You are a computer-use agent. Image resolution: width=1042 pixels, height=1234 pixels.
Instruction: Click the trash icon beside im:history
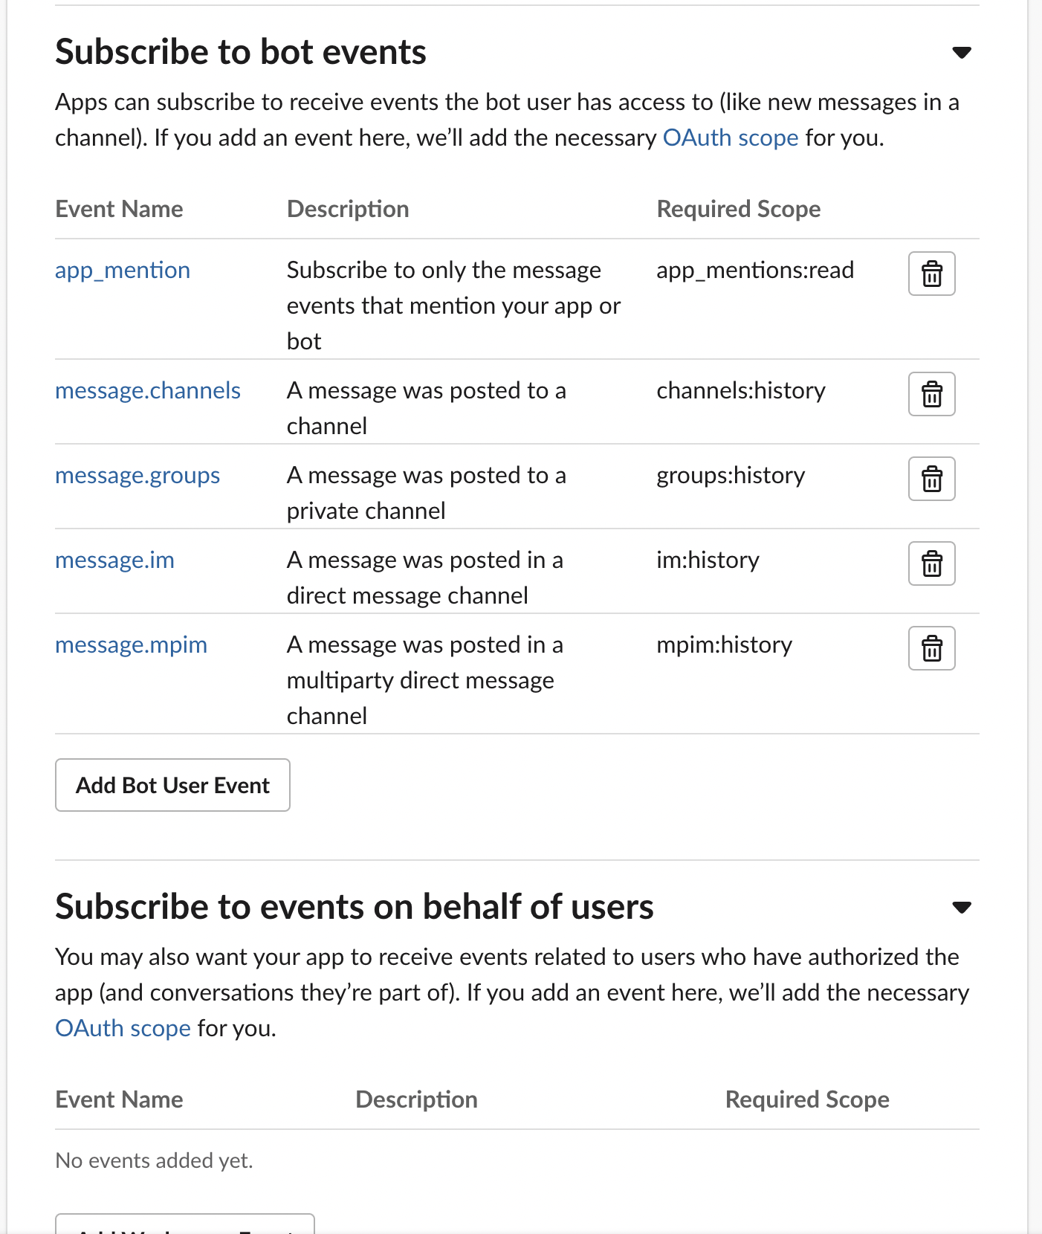click(x=931, y=563)
